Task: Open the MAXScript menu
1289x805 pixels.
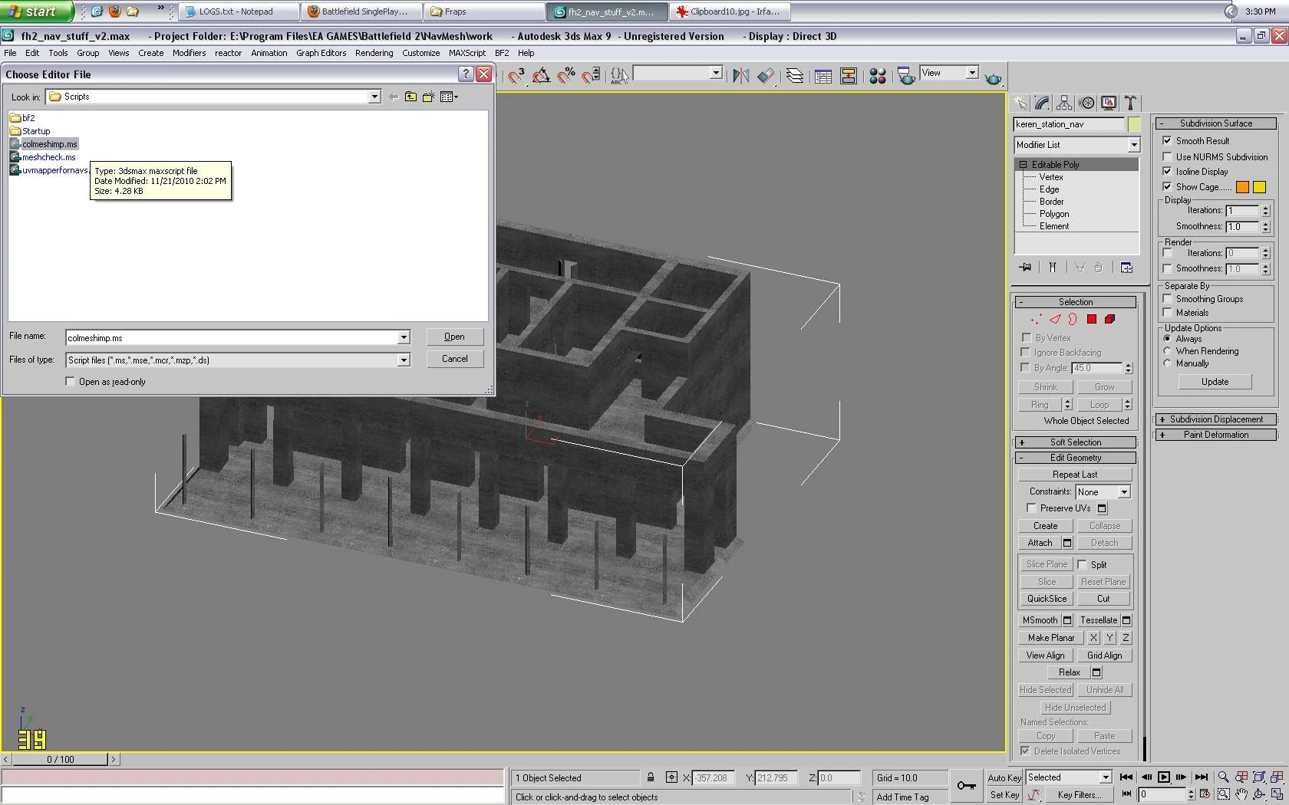Action: (466, 53)
